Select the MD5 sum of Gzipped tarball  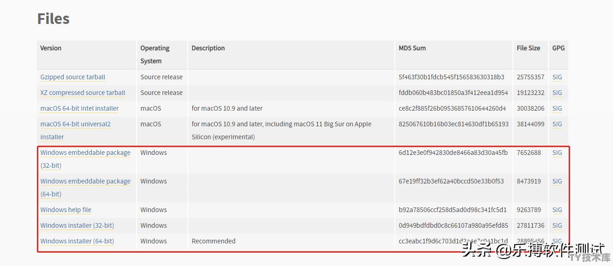tap(452, 77)
